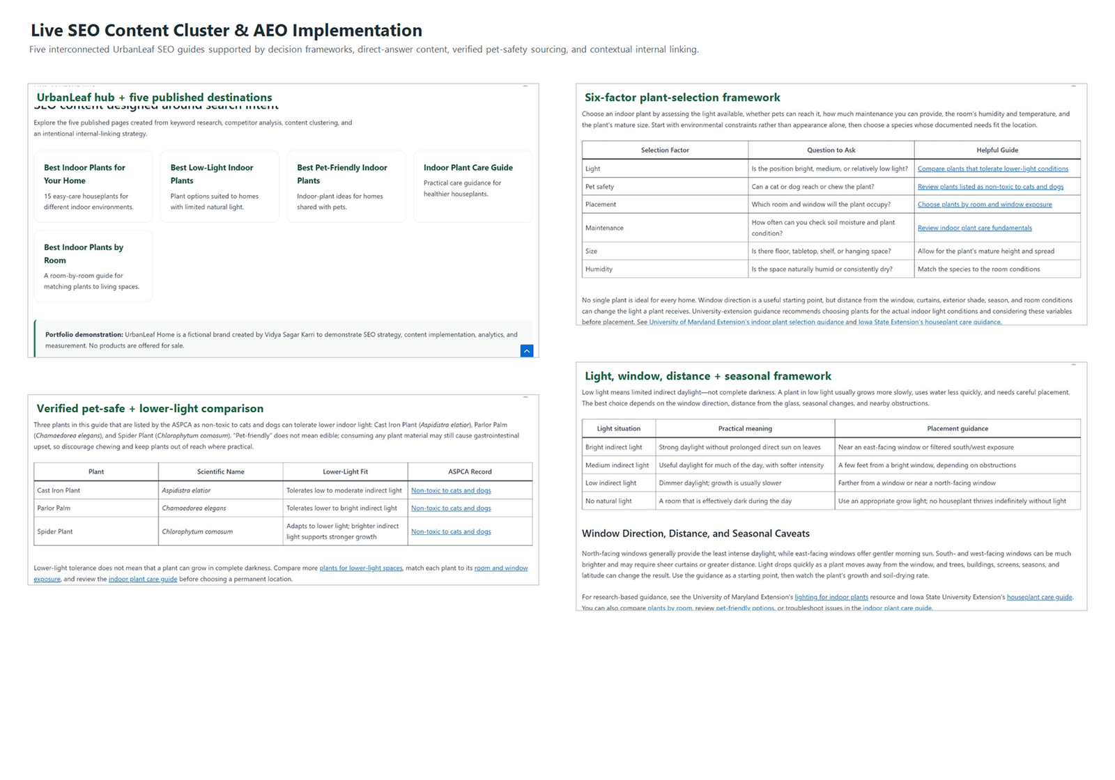Open Review indoor plant care fundamentals link

[x=974, y=228]
